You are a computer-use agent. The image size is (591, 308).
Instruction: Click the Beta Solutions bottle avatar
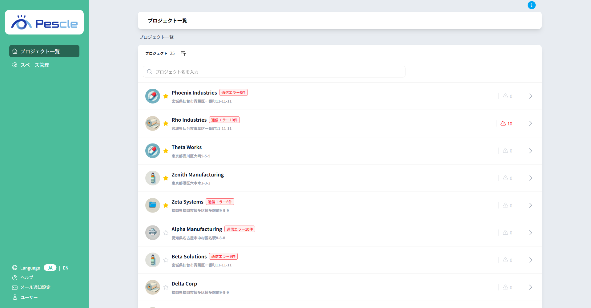(x=153, y=260)
